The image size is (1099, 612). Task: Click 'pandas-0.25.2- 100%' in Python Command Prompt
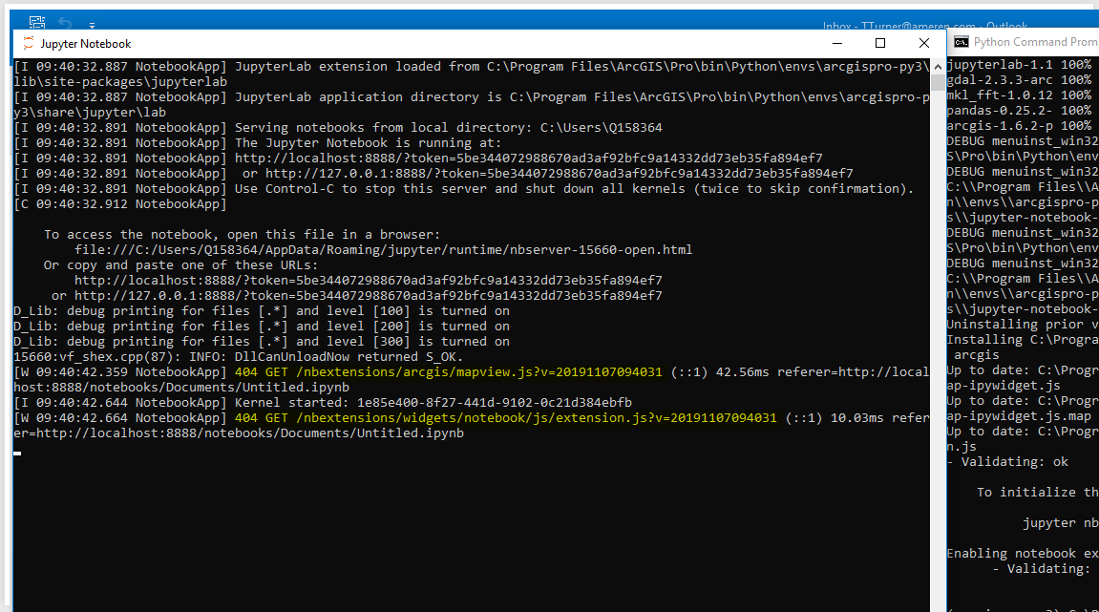(x=1019, y=111)
